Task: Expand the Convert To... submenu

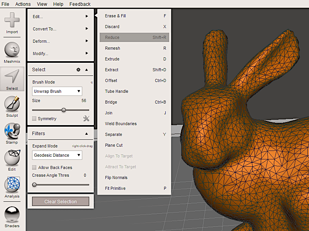Action: (x=61, y=29)
